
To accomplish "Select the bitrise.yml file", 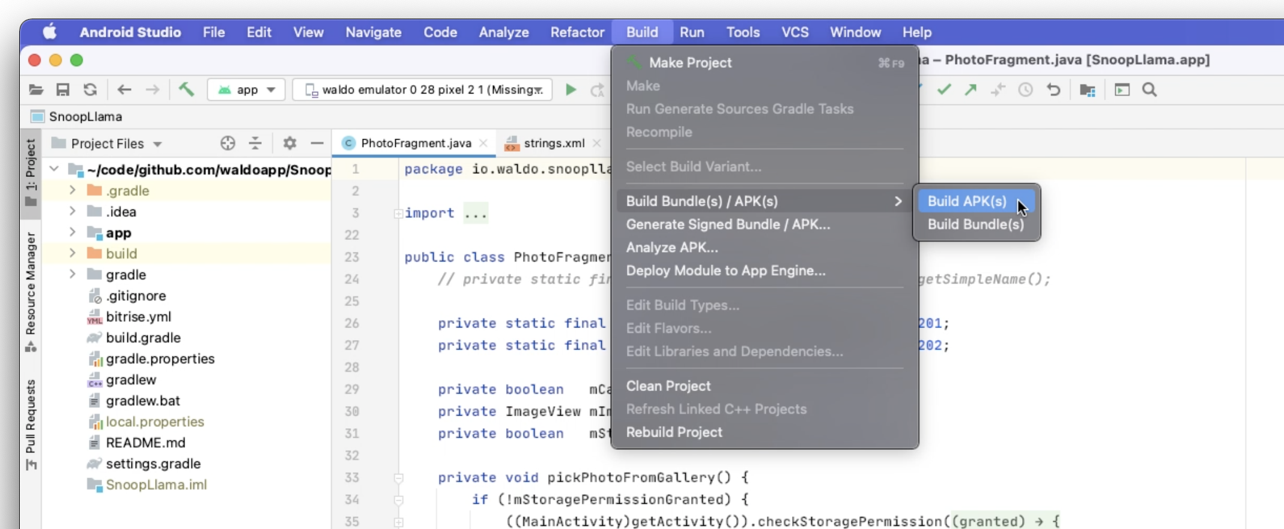I will pyautogui.click(x=138, y=316).
